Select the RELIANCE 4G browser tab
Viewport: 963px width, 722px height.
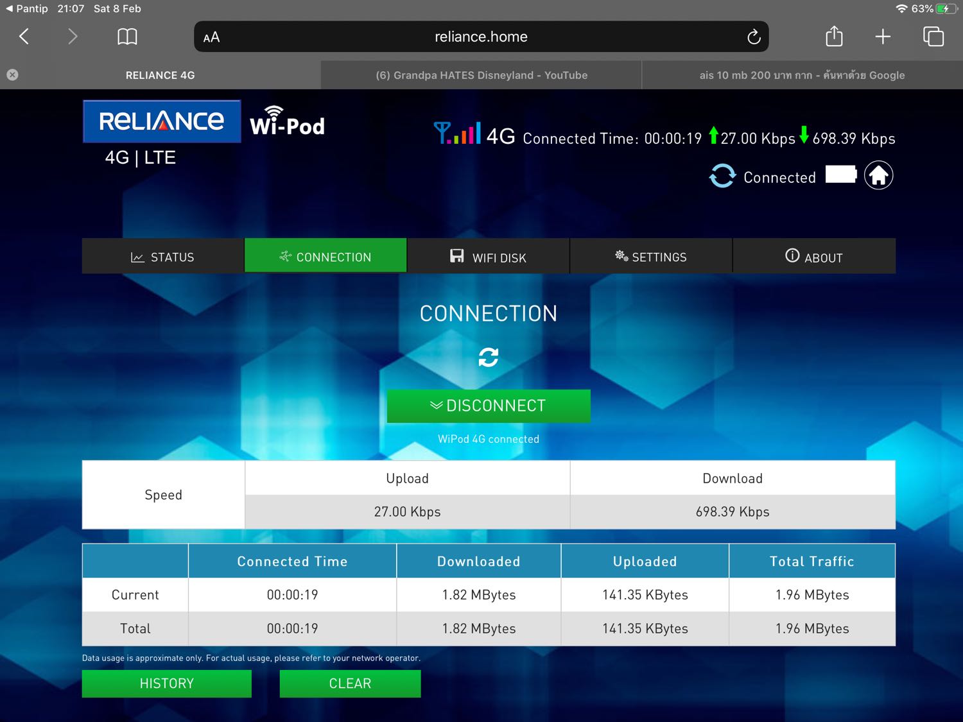160,75
